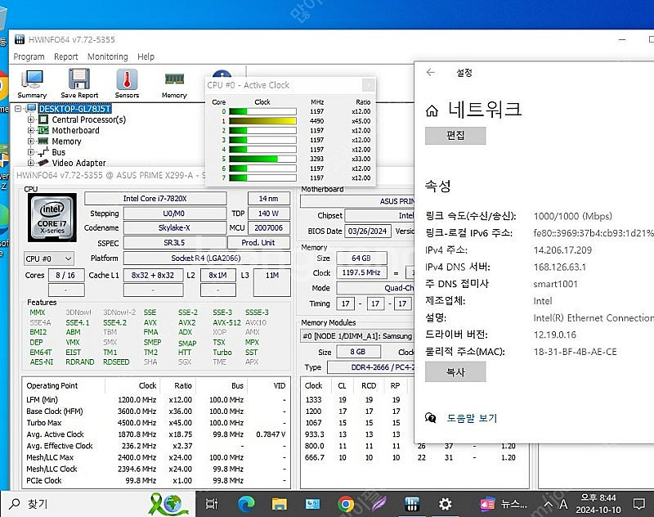Select Motherboard in the device tree
The image size is (654, 517).
pos(75,131)
